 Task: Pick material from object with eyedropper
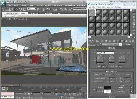(x=100, y=44)
